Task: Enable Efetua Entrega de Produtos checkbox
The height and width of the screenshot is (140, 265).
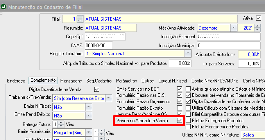Action: coord(188,120)
